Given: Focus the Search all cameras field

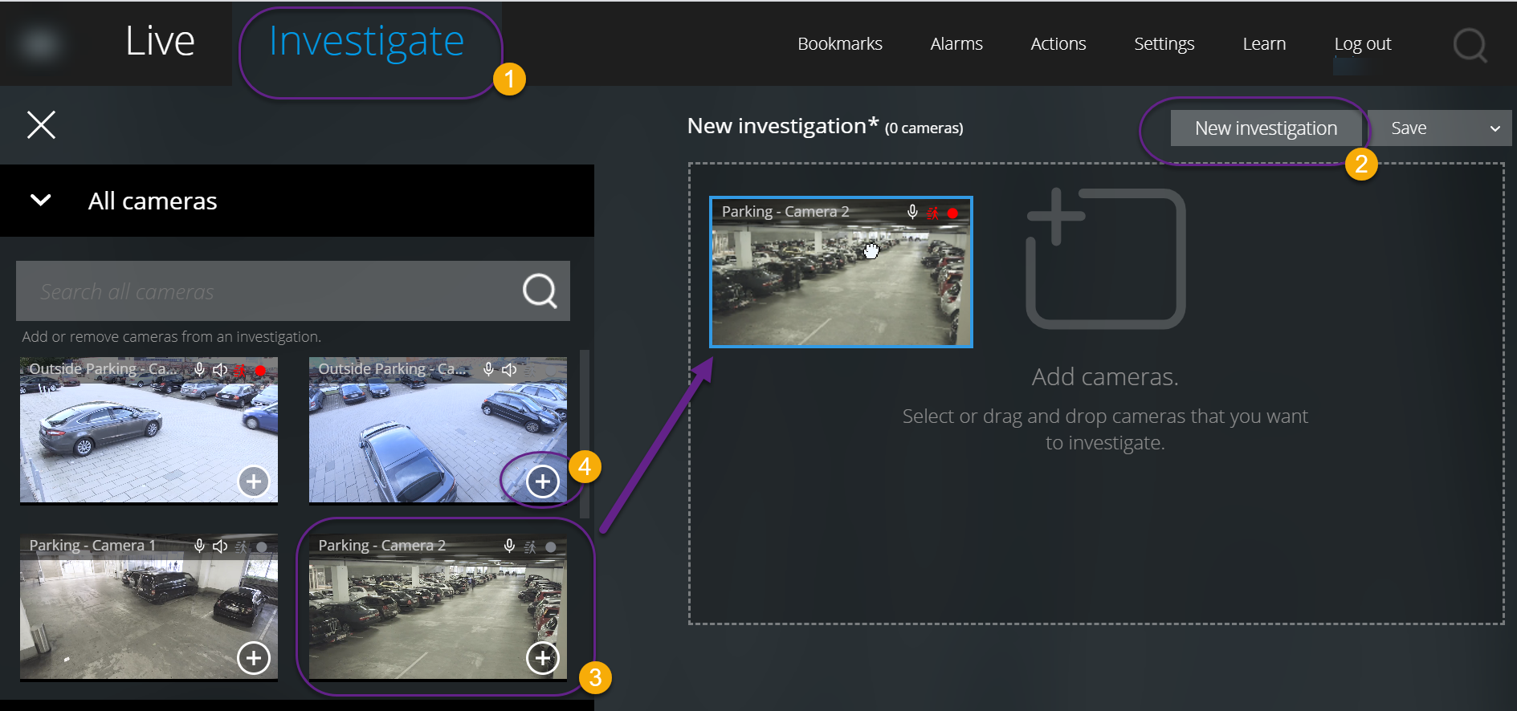Looking at the screenshot, I should click(x=265, y=291).
